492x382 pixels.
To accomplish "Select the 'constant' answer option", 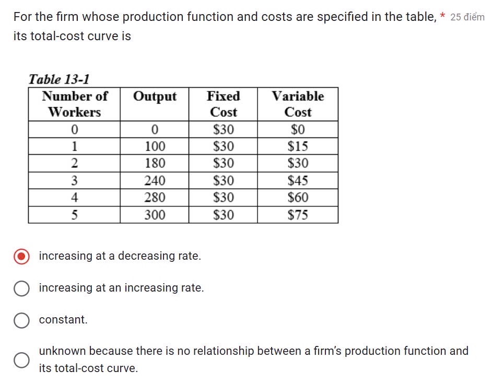I will pos(22,320).
